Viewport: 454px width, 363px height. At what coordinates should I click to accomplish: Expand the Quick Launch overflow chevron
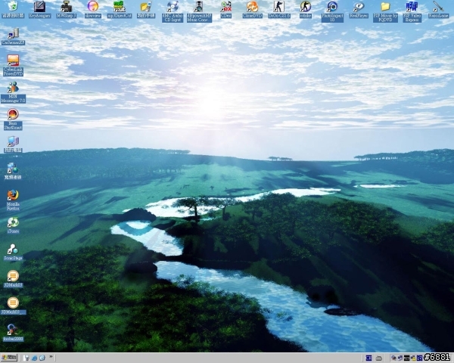coord(51,357)
